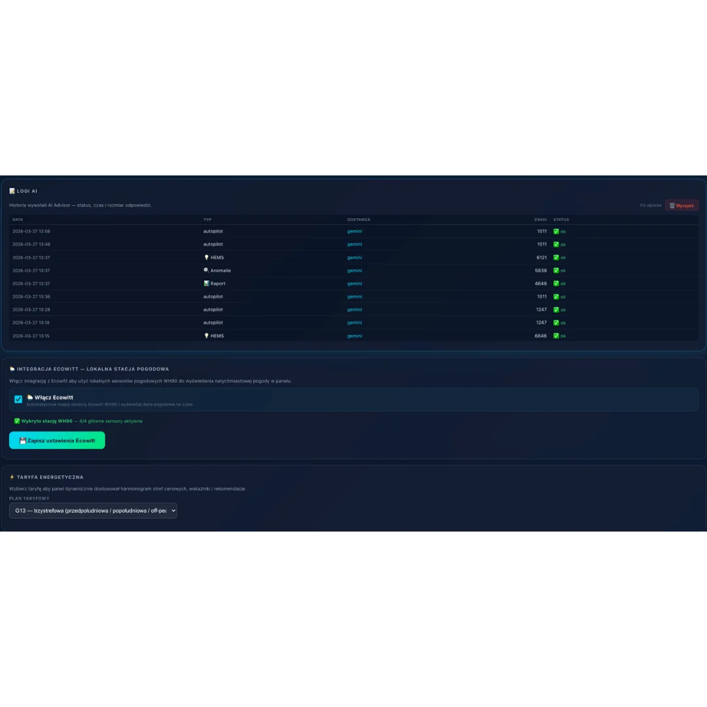This screenshot has height=707, width=707.
Task: Click the green status check in the 13:28 row
Action: tap(556, 310)
